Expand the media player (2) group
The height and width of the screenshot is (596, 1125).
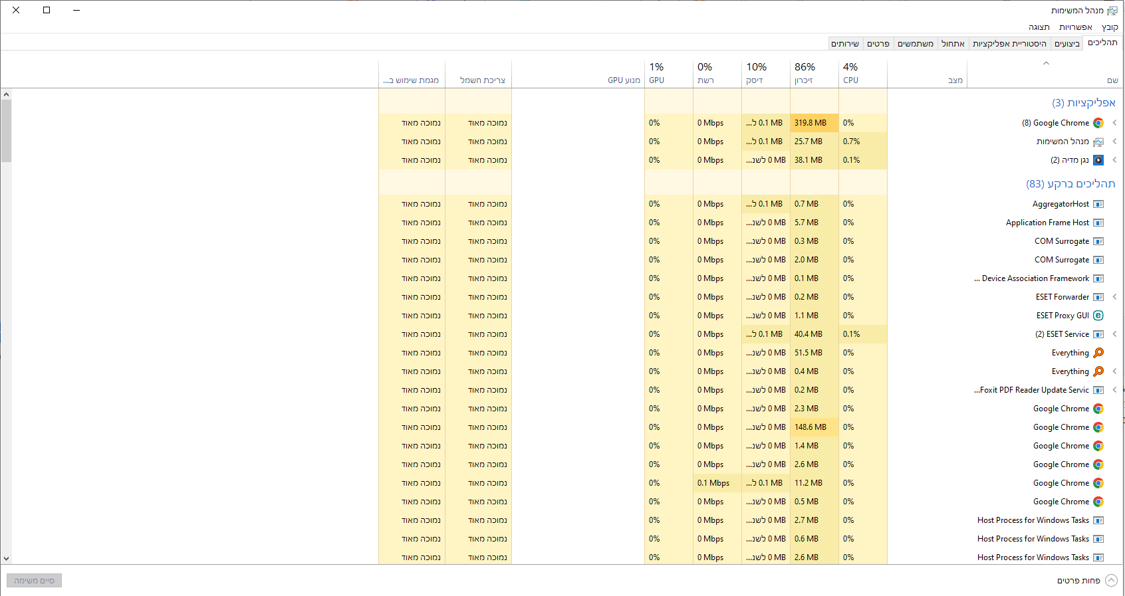pyautogui.click(x=1114, y=160)
